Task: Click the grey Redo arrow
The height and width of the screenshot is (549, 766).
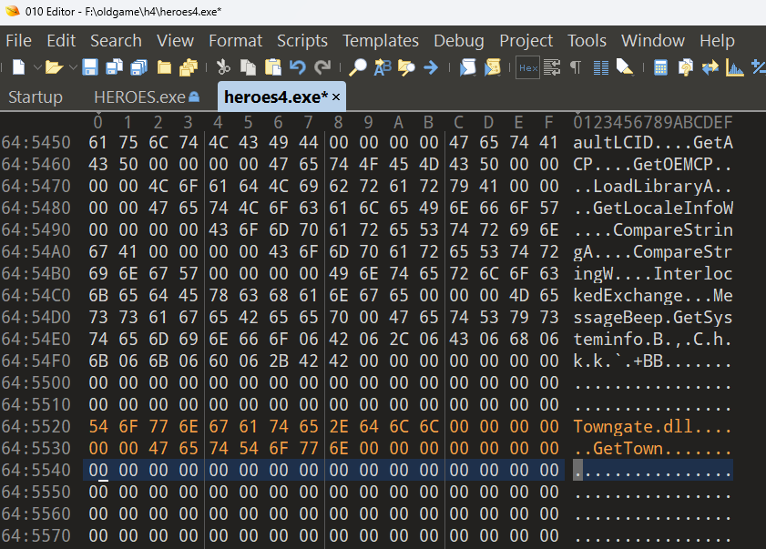Action: (x=322, y=66)
